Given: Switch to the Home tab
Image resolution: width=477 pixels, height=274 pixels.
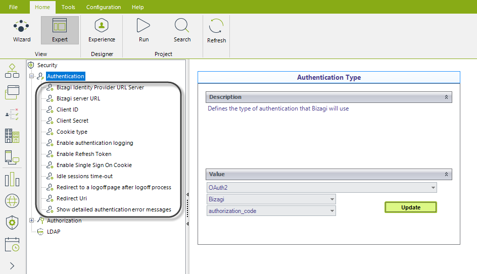Looking at the screenshot, I should click(42, 7).
